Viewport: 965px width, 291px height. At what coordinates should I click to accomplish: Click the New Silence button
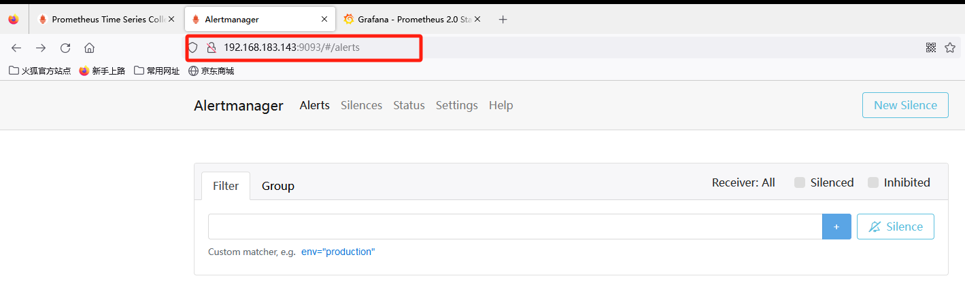(x=905, y=105)
